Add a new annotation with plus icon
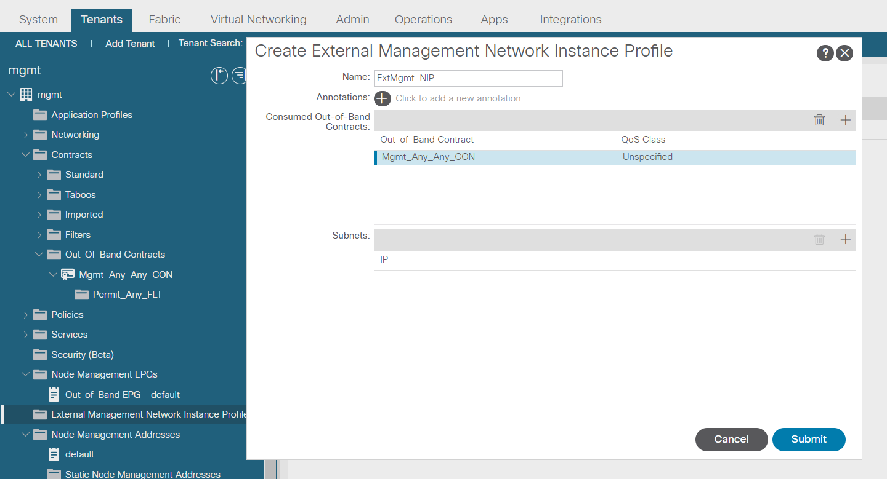 click(x=383, y=98)
